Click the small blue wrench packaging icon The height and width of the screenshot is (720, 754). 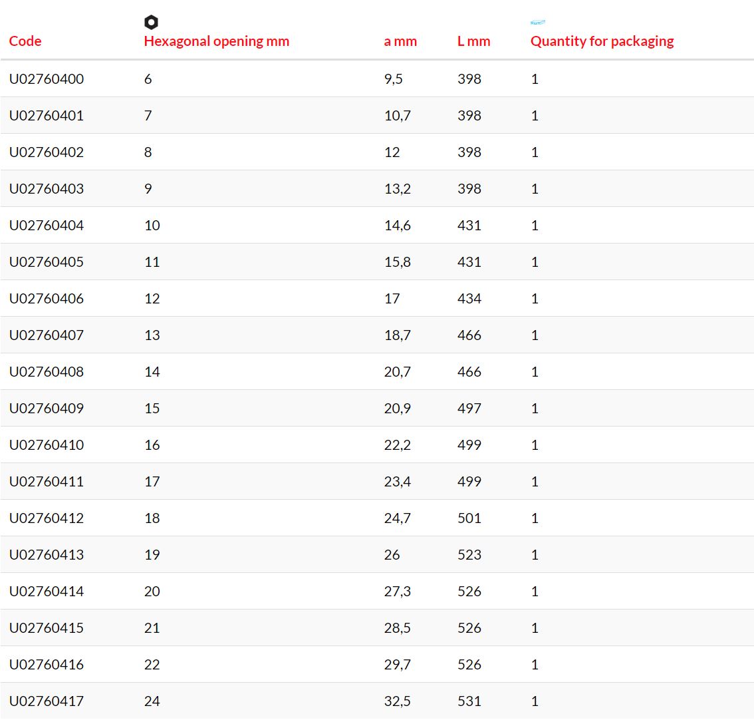tap(538, 22)
